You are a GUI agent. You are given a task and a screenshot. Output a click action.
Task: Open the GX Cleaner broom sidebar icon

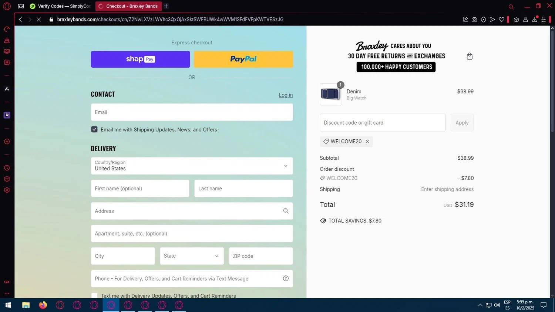click(x=7, y=40)
